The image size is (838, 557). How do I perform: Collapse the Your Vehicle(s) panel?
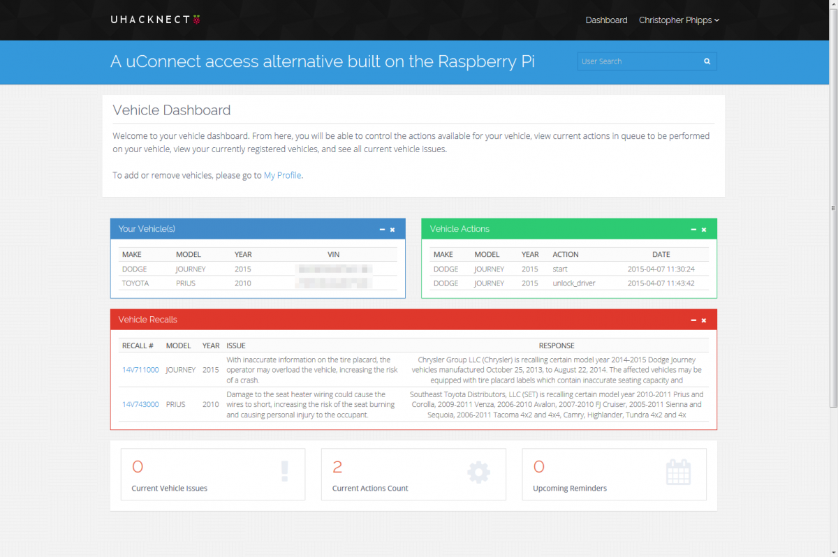tap(382, 229)
